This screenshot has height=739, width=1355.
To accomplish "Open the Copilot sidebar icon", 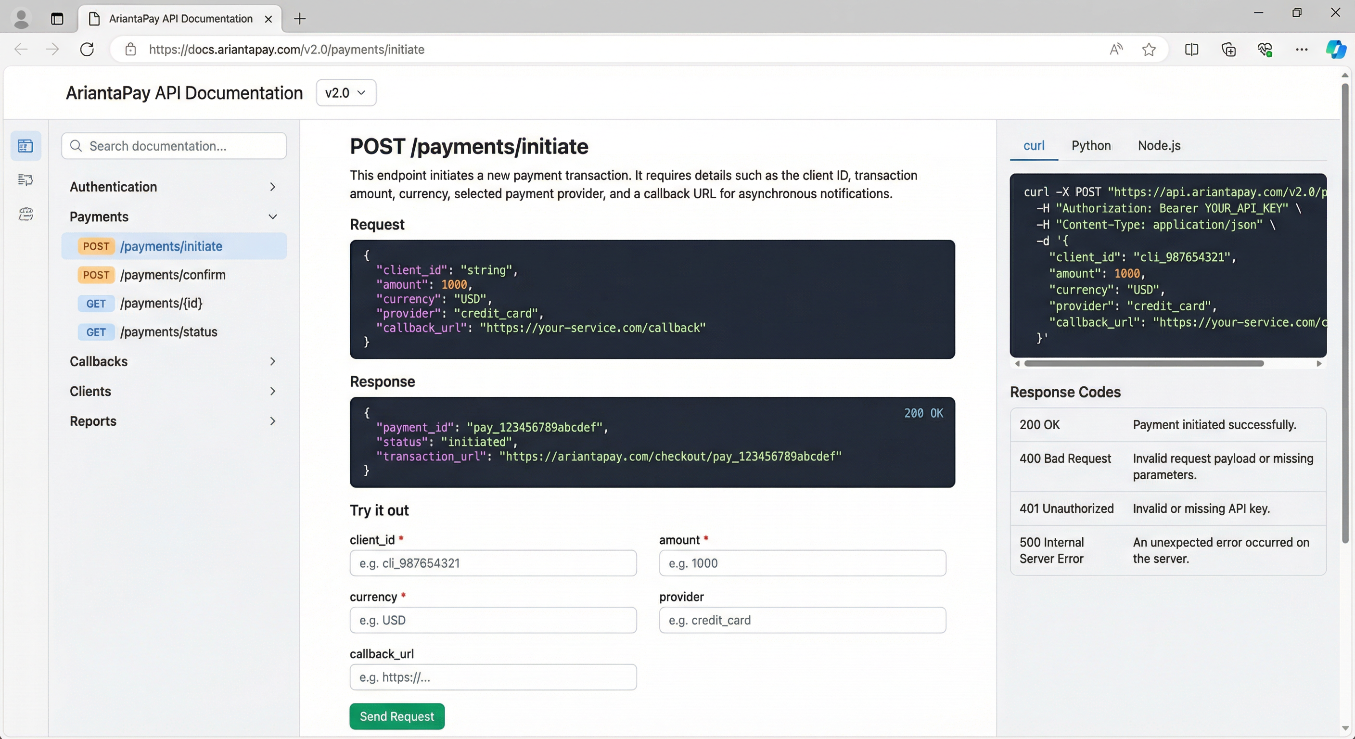I will pos(1335,50).
